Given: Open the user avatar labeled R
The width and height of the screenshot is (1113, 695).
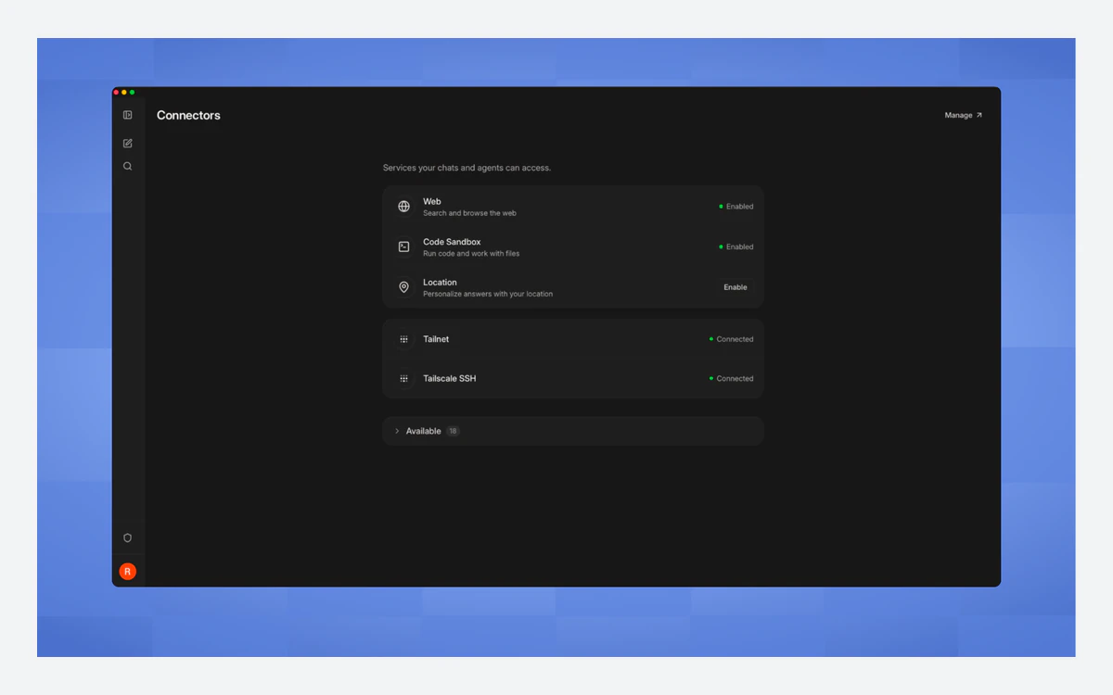Looking at the screenshot, I should pyautogui.click(x=127, y=572).
